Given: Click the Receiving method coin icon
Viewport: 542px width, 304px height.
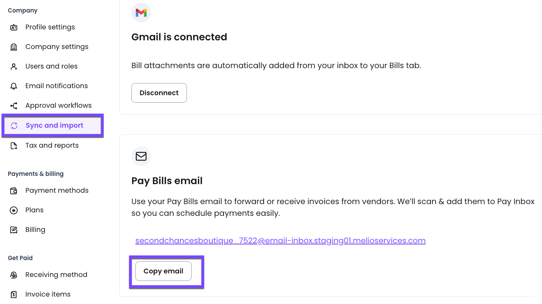Looking at the screenshot, I should click(x=14, y=275).
